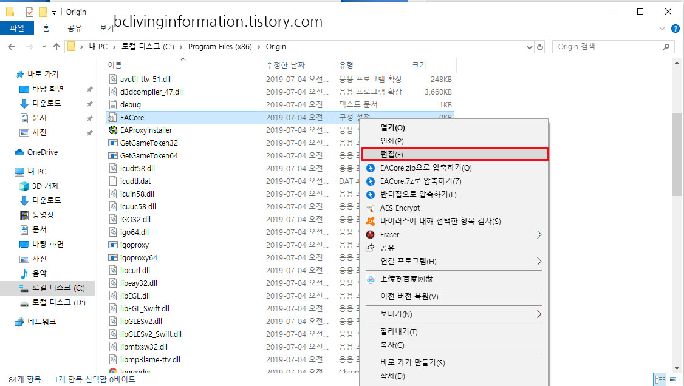Select d3dcompiler_47.dll file
Viewport: 684px width, 386px height.
pos(151,92)
